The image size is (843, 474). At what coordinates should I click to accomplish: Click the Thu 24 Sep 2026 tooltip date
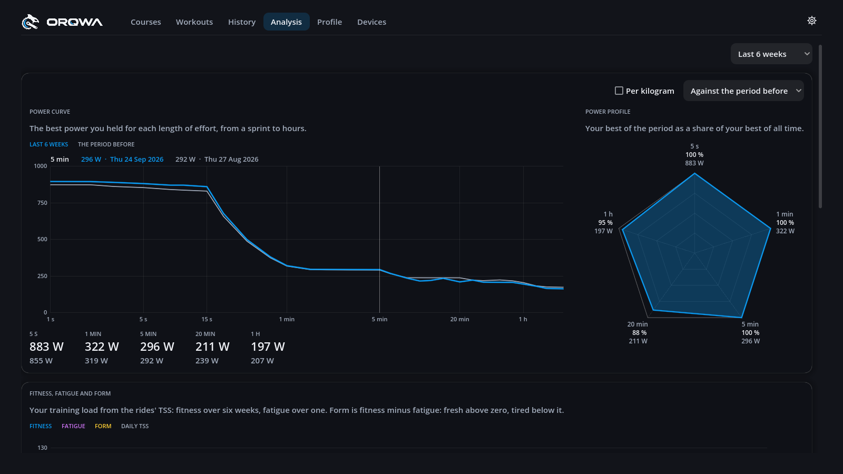tap(136, 159)
